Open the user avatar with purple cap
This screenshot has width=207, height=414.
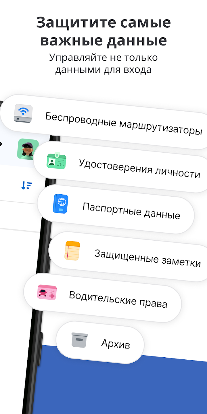click(28, 149)
